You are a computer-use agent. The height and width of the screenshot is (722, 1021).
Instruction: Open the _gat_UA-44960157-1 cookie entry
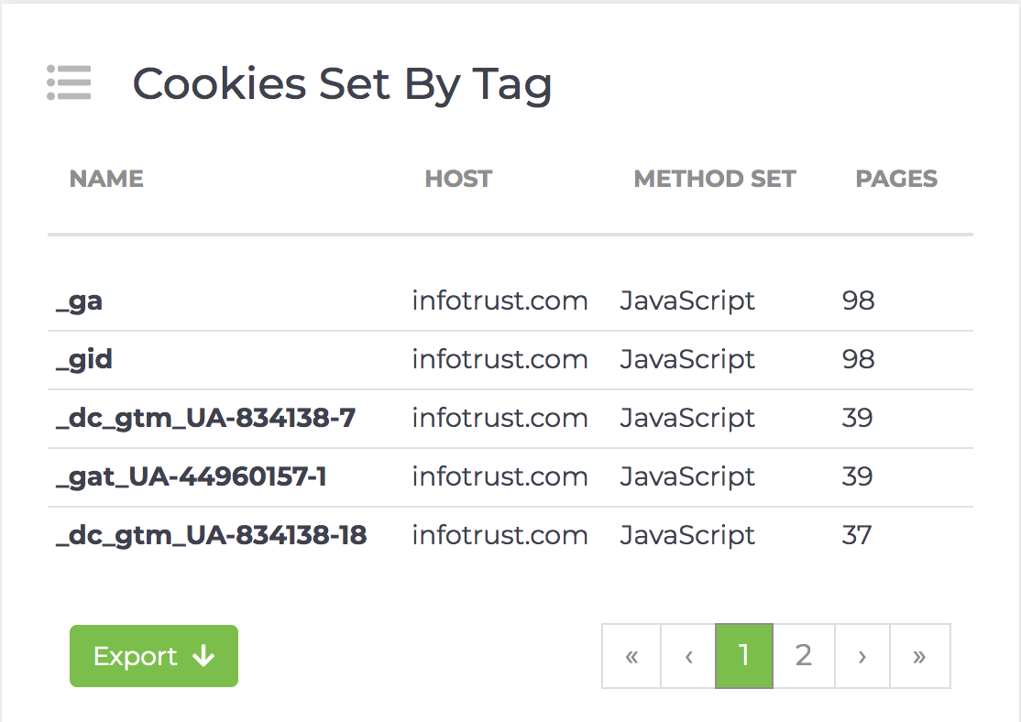click(x=191, y=476)
